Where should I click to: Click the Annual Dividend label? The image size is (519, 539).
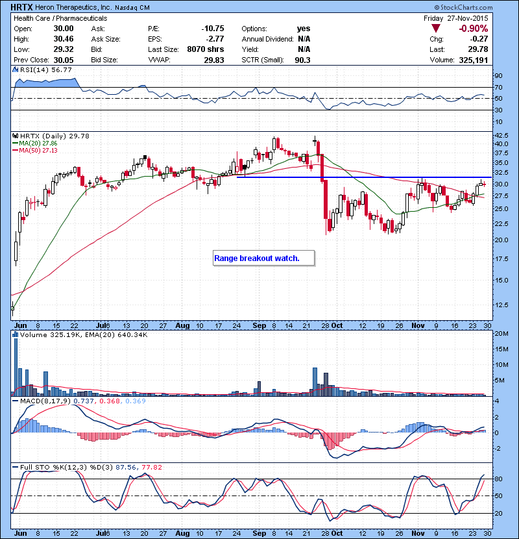coord(267,39)
